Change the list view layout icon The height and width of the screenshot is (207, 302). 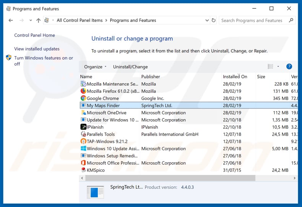click(x=270, y=66)
